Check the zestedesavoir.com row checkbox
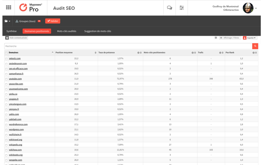 pos(6,64)
